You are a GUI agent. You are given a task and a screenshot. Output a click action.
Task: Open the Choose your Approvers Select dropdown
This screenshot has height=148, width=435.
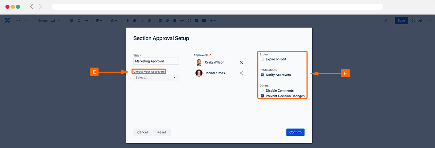click(x=156, y=77)
